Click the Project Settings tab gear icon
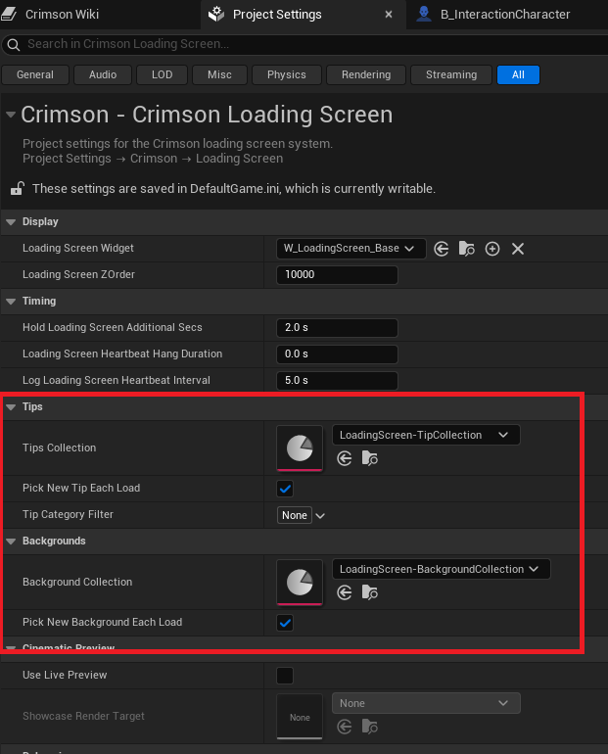608x754 pixels. click(x=216, y=14)
